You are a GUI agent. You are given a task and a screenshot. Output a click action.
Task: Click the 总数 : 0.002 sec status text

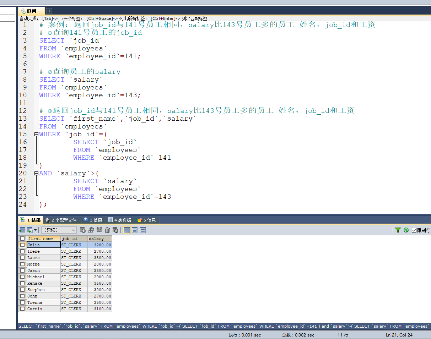pyautogui.click(x=298, y=335)
